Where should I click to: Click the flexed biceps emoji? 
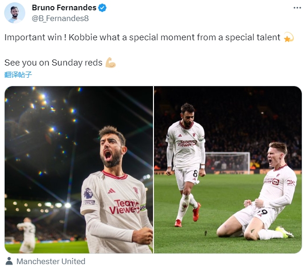110,62
